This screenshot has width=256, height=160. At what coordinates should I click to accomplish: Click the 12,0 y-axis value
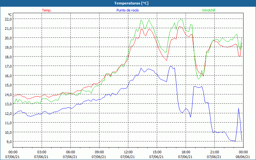pyautogui.click(x=9, y=113)
